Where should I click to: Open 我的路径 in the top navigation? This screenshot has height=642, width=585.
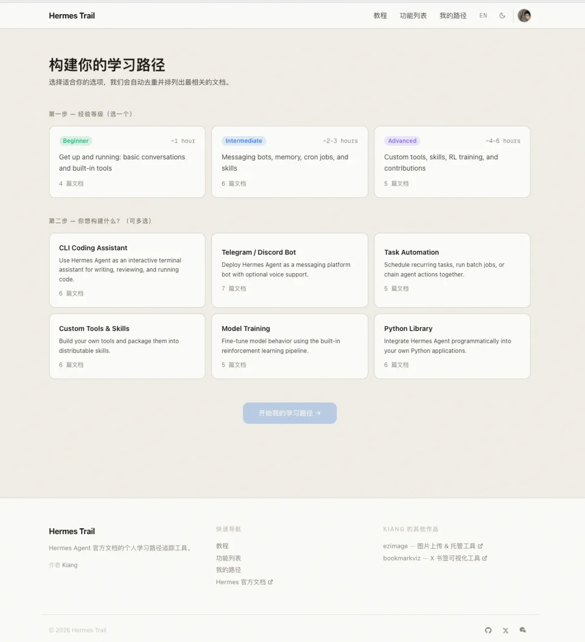[453, 16]
